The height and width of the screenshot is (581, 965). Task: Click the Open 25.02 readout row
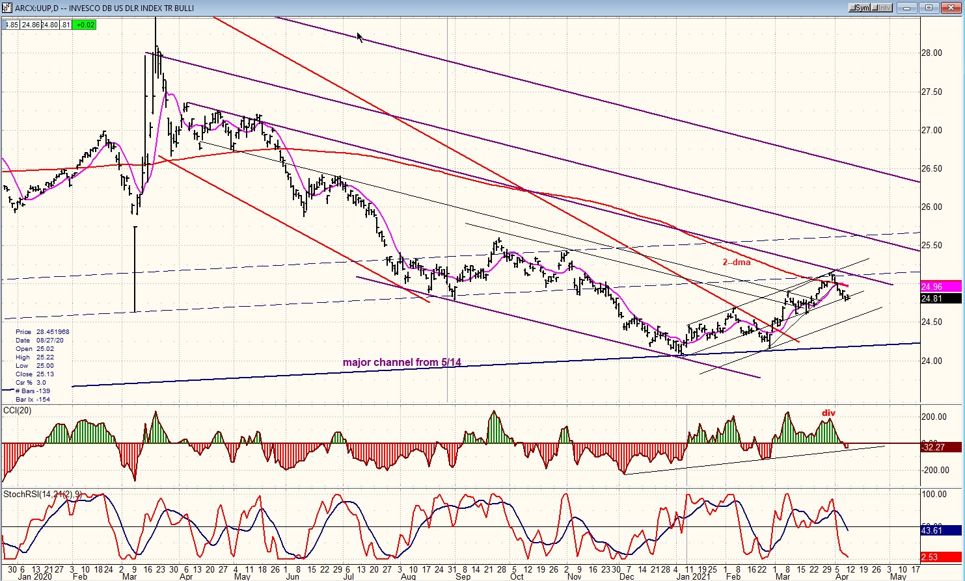tap(34, 349)
